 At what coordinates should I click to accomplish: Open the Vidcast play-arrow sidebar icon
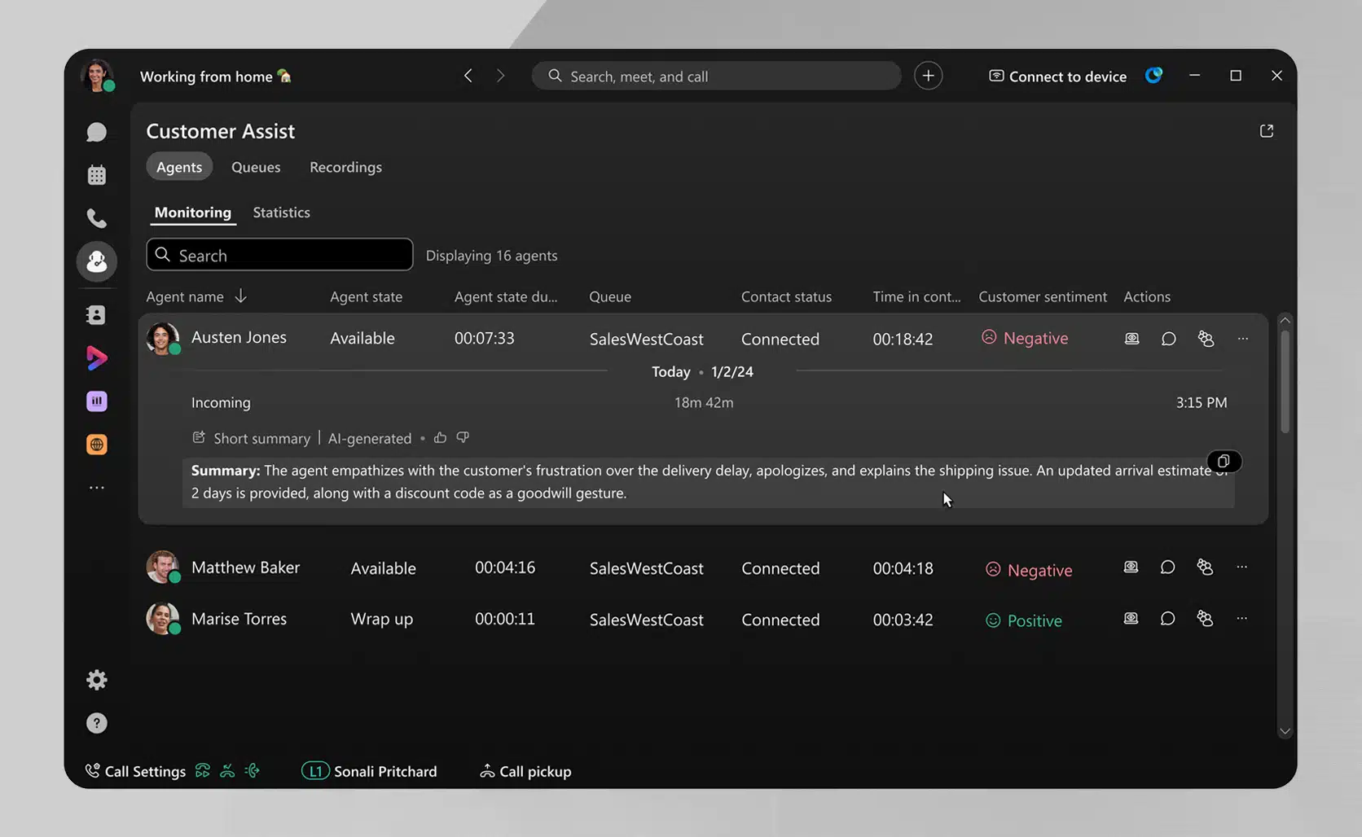[96, 358]
